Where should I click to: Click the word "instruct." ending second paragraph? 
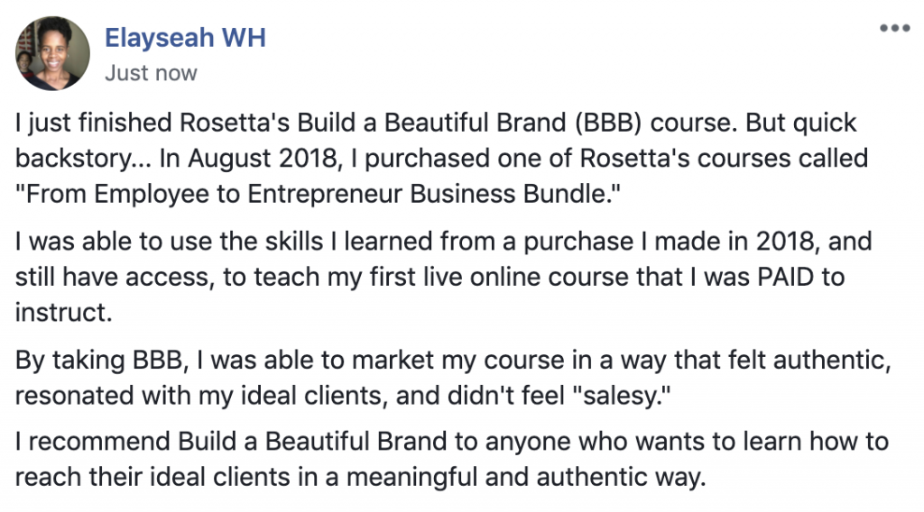point(64,313)
